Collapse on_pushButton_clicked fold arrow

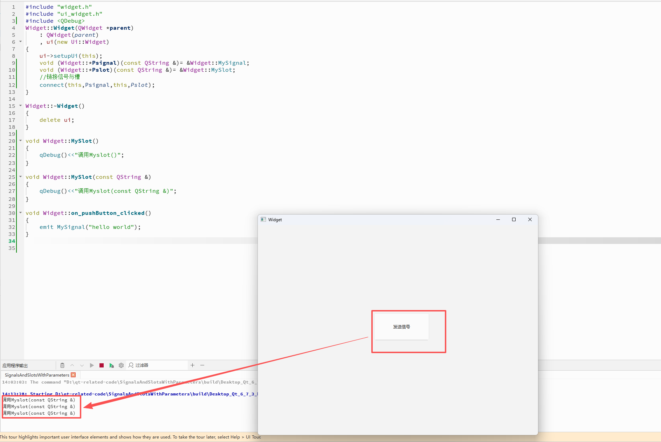pos(20,213)
